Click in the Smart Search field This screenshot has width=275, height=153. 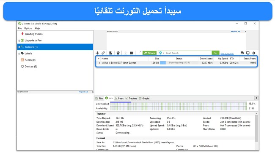(x=188, y=53)
